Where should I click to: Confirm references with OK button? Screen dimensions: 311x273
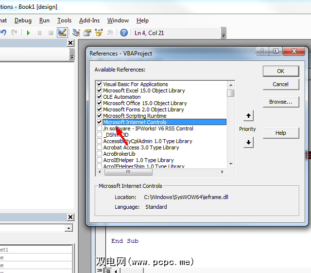coord(281,71)
